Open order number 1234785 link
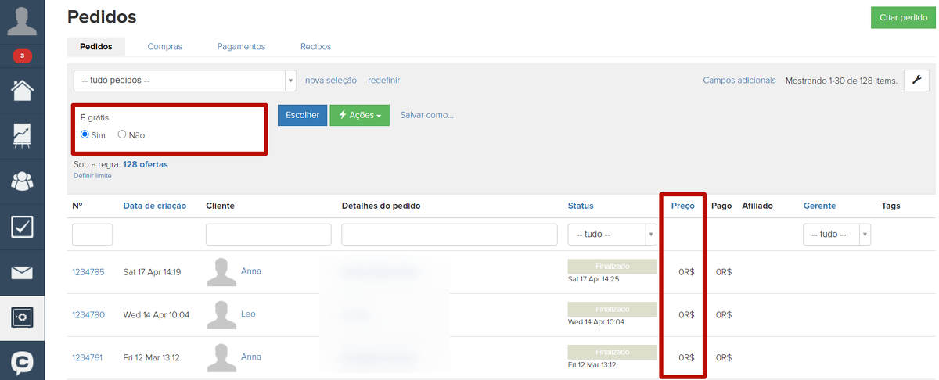 point(88,272)
